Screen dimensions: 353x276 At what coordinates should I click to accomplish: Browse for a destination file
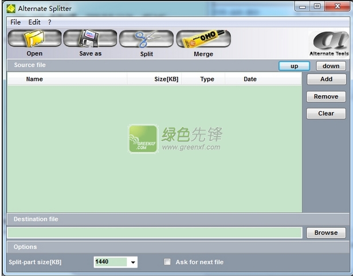pyautogui.click(x=326, y=233)
